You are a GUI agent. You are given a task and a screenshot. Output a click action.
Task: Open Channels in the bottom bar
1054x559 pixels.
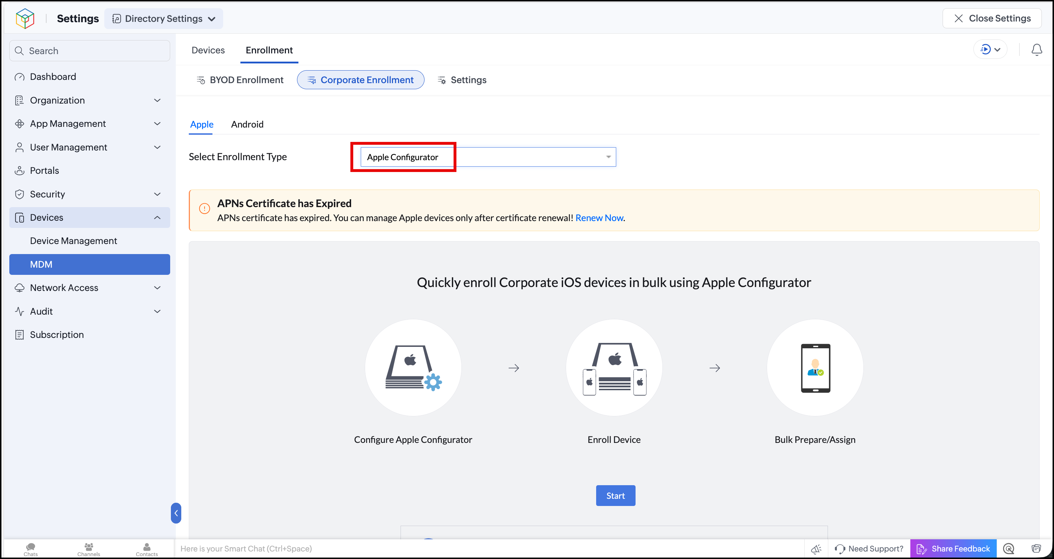point(89,549)
